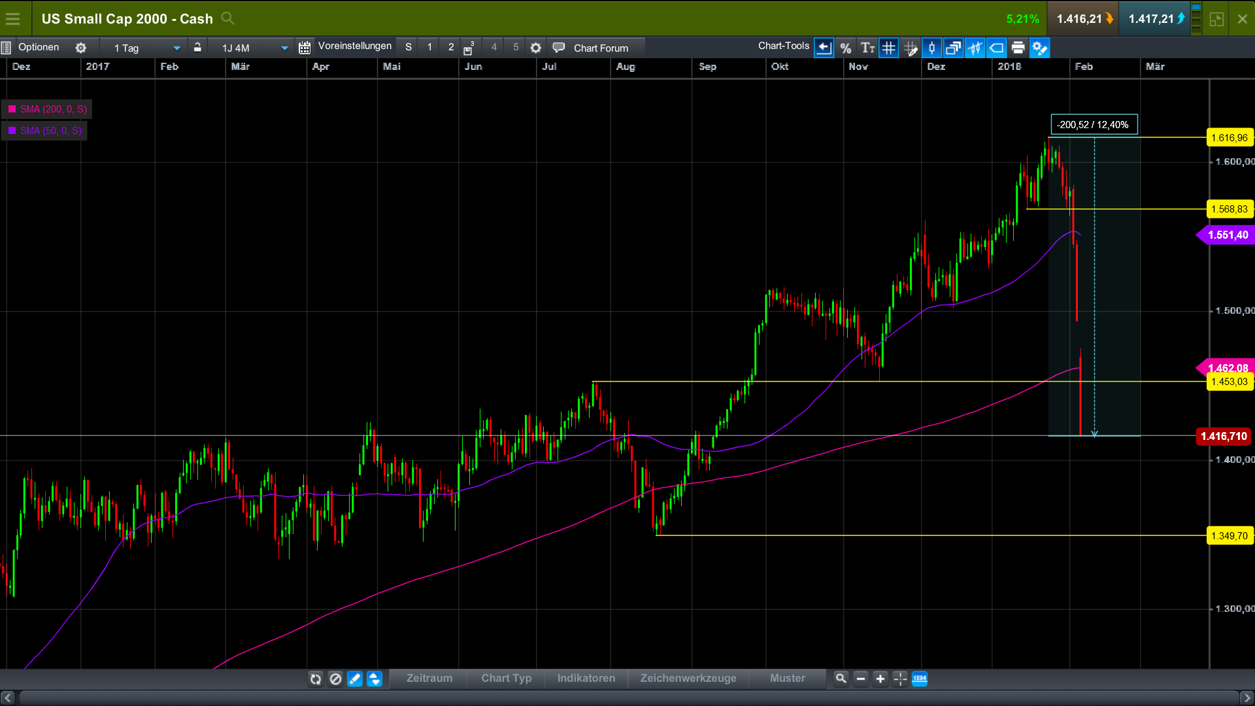Image resolution: width=1255 pixels, height=706 pixels.
Task: Toggle the crosshair cursor tool
Action: tap(900, 679)
